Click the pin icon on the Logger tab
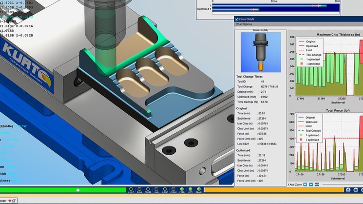This screenshot has height=204, width=363. tap(10, 201)
